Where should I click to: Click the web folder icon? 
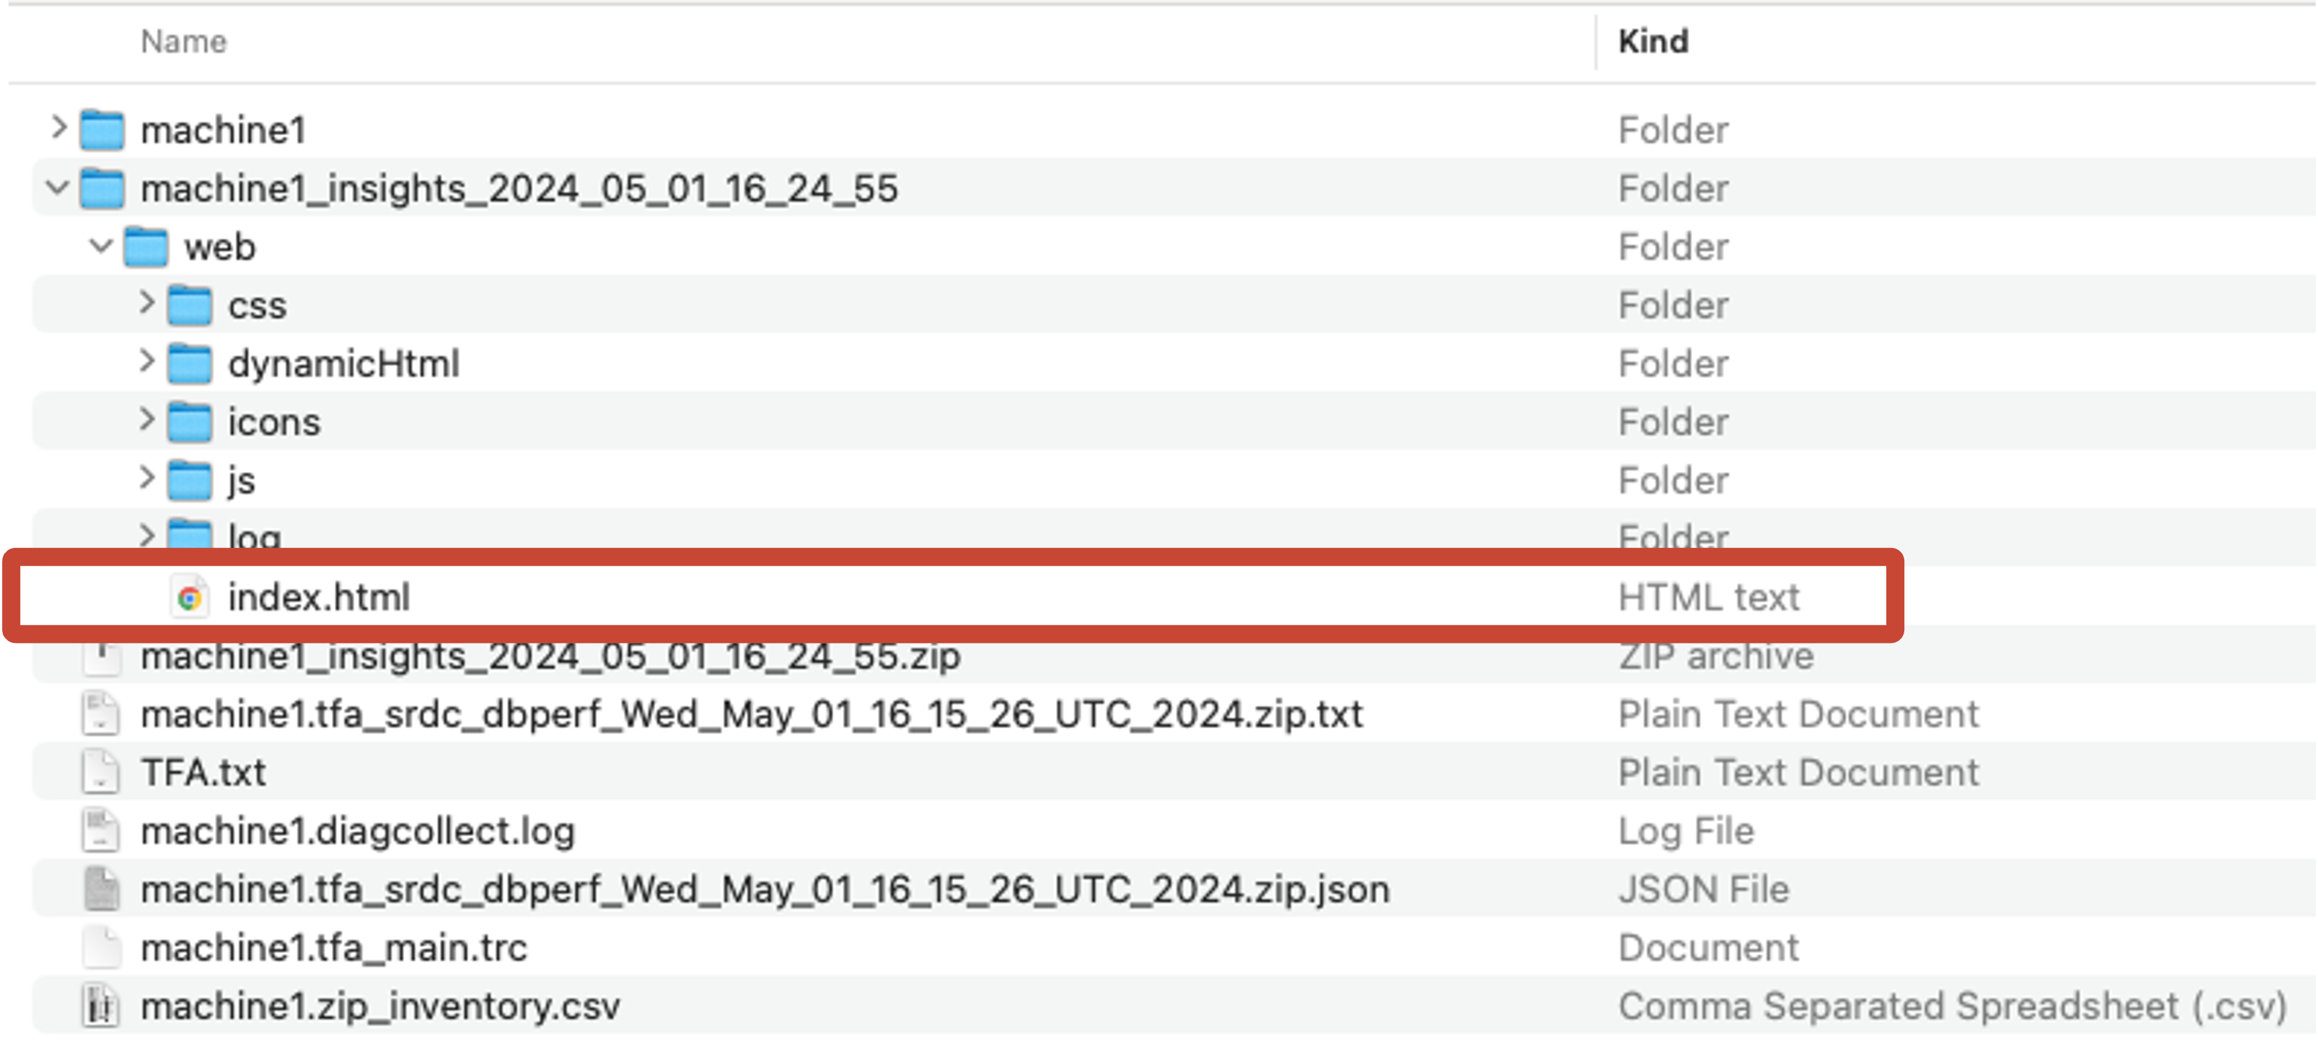pyautogui.click(x=146, y=246)
